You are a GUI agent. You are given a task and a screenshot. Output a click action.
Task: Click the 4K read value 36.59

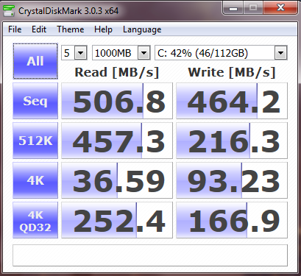(x=117, y=180)
